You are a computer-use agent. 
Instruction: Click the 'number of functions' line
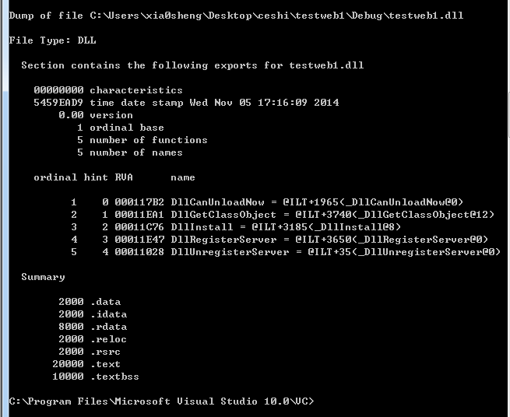[142, 140]
